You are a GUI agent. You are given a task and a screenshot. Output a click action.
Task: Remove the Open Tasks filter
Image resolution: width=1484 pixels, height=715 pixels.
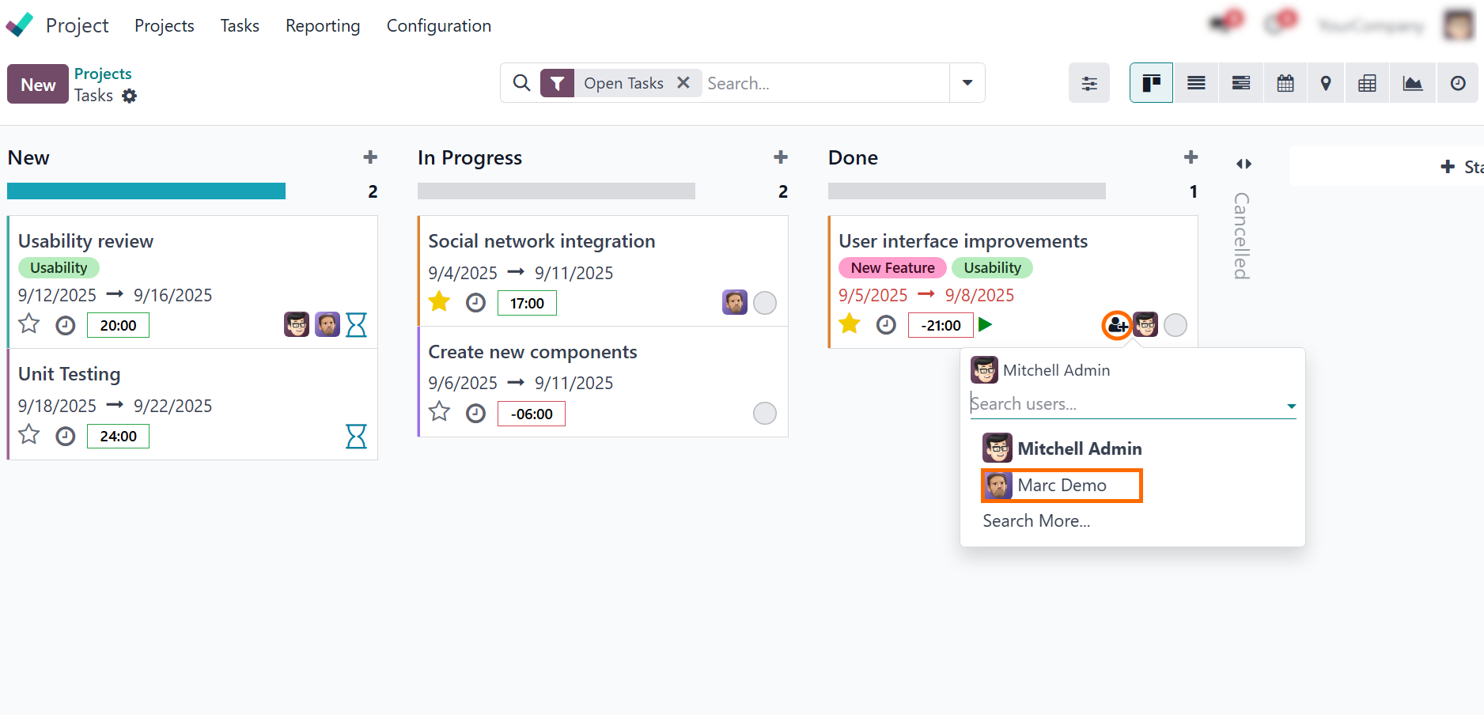click(x=683, y=82)
